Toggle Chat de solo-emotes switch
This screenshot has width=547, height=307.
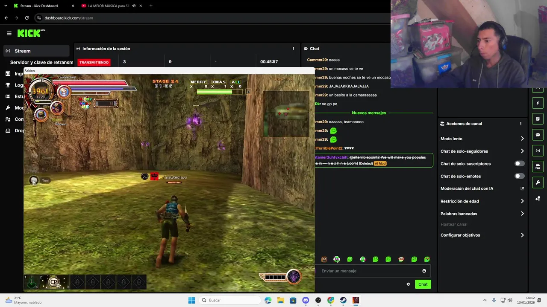[519, 176]
